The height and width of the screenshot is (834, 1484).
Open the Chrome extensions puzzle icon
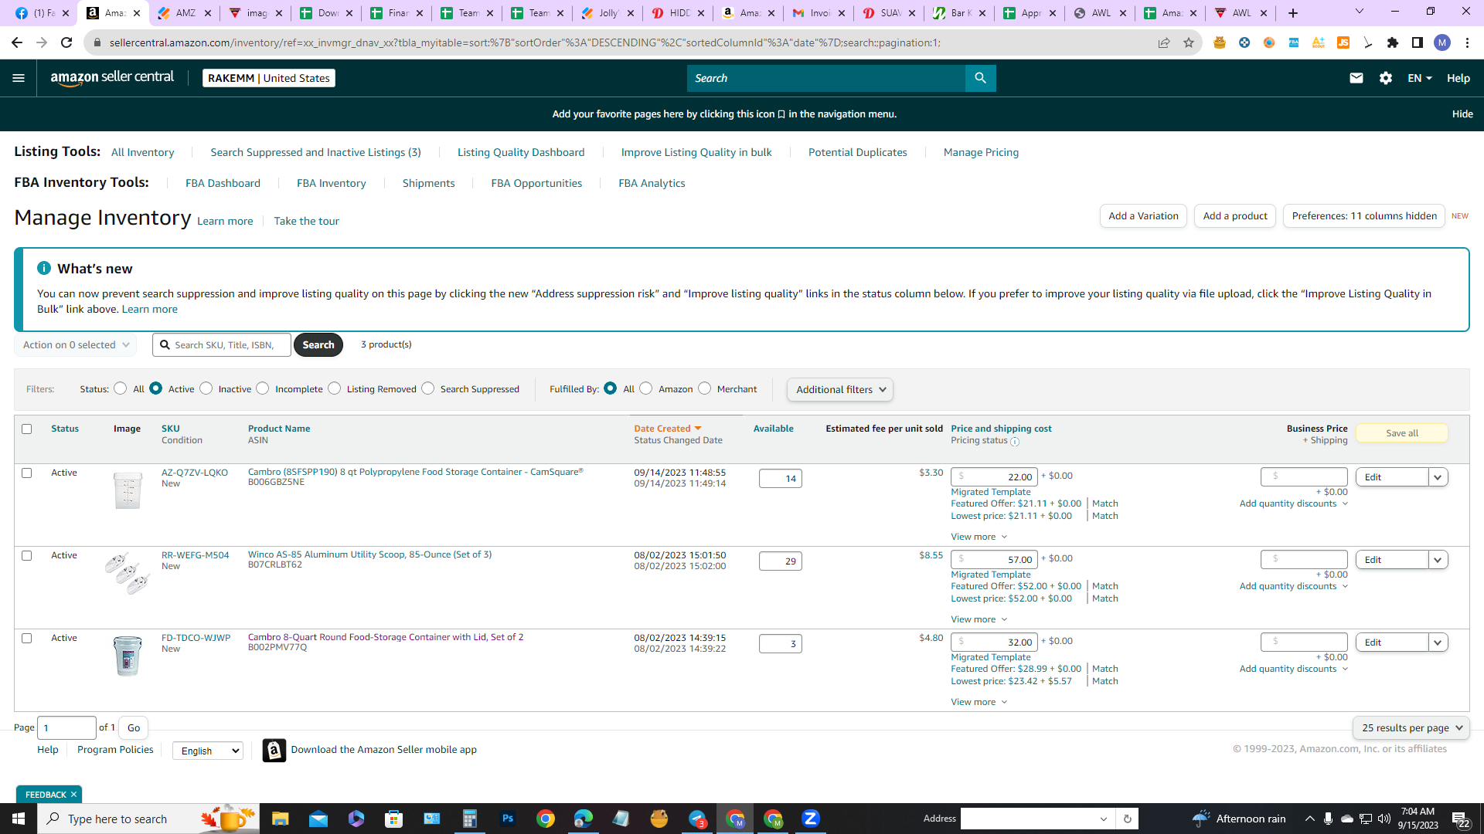1393,42
